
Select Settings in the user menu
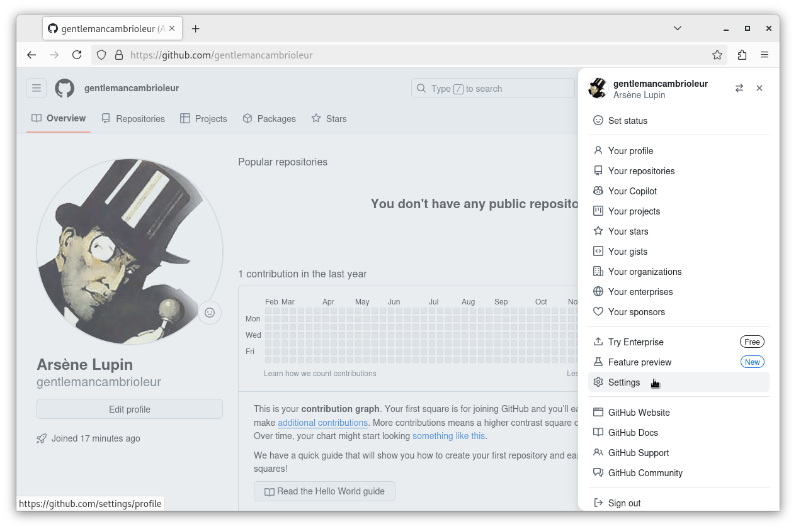tap(624, 382)
